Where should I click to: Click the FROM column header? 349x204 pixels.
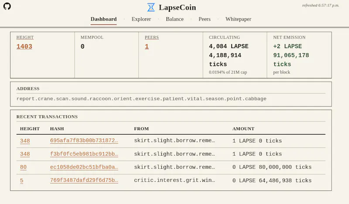(141, 128)
